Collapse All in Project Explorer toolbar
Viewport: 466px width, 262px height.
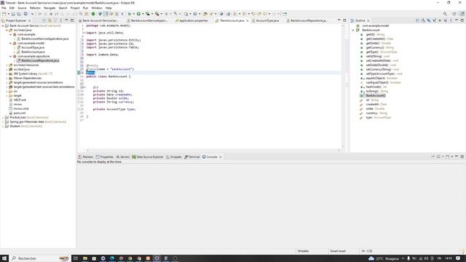coord(44,20)
